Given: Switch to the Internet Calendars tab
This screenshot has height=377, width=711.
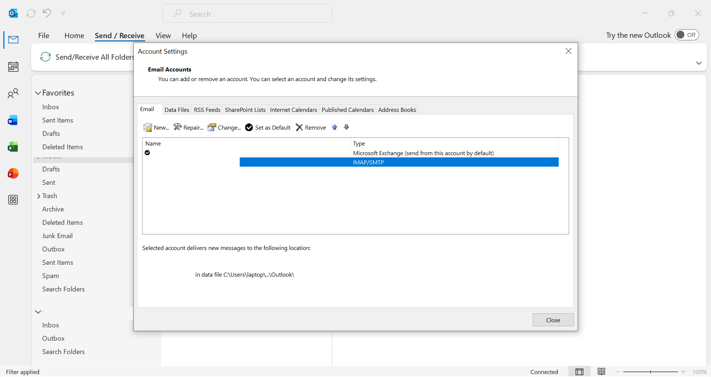Looking at the screenshot, I should point(293,110).
